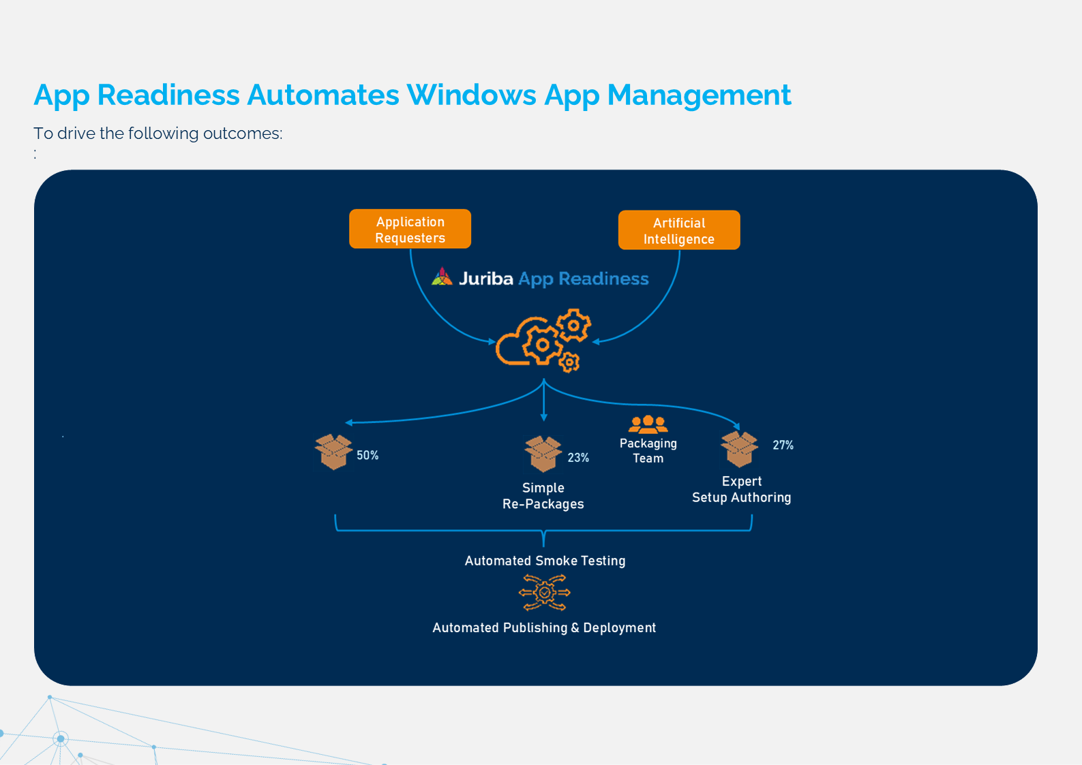Viewport: 1082px width, 765px height.
Task: Select the package box icon beside 27%
Action: coord(739,449)
